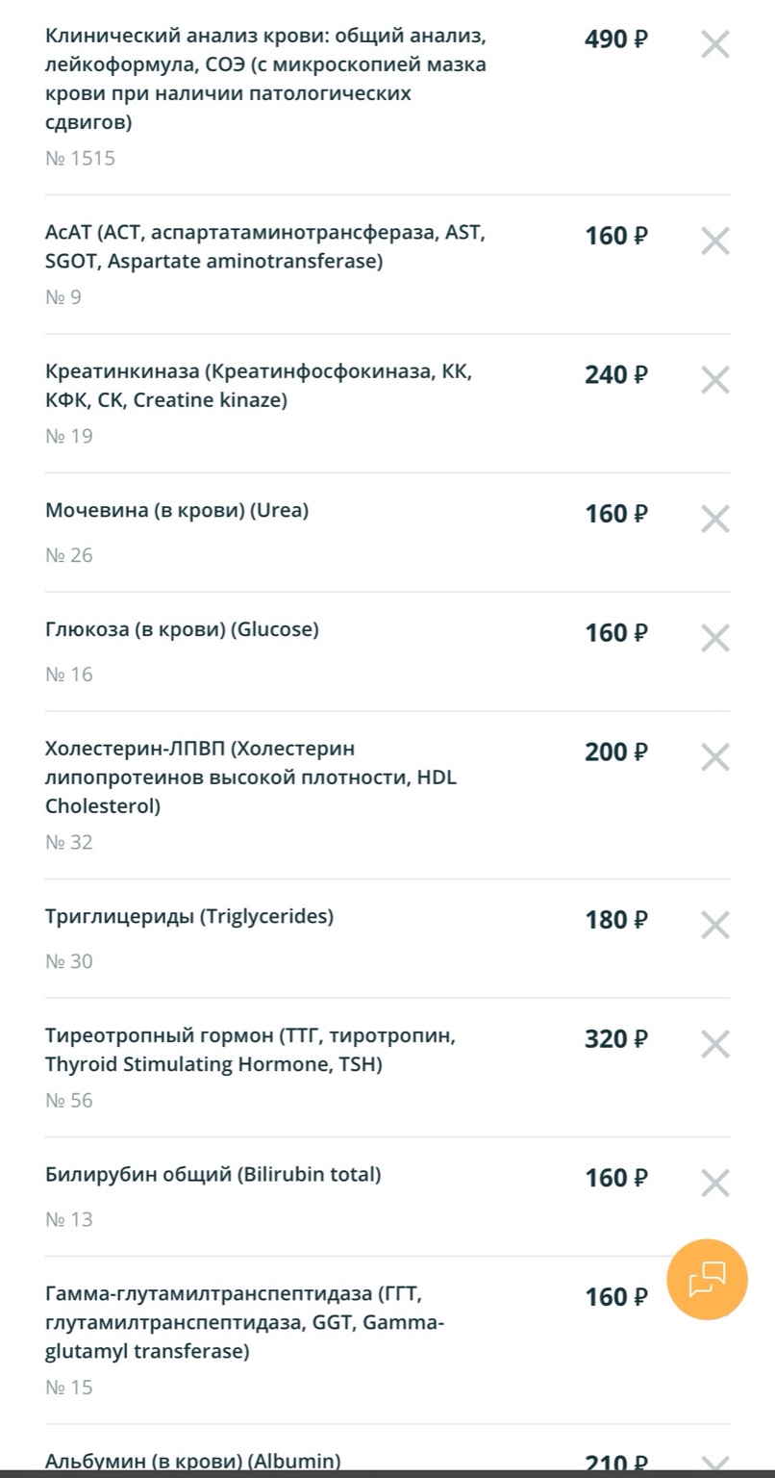Remove the Глюкоза (Glucose) test

pos(714,638)
